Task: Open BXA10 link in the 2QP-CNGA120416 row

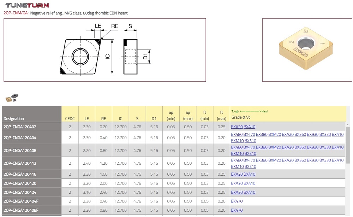Action: pos(250,174)
